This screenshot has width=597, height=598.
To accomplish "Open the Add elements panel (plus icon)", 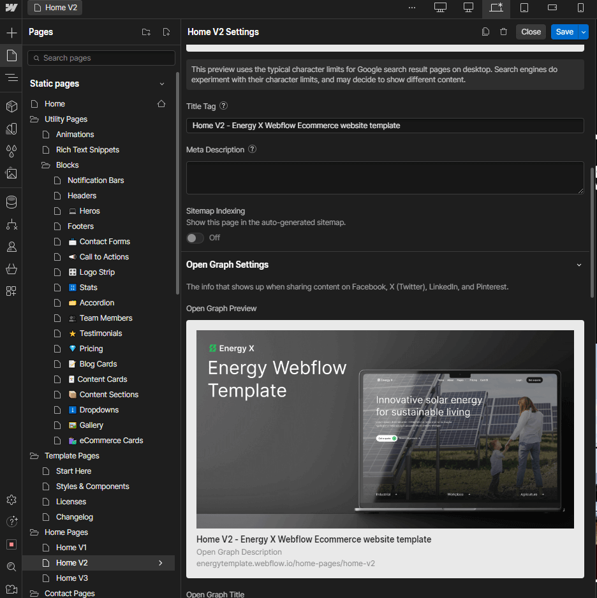I will (11, 33).
